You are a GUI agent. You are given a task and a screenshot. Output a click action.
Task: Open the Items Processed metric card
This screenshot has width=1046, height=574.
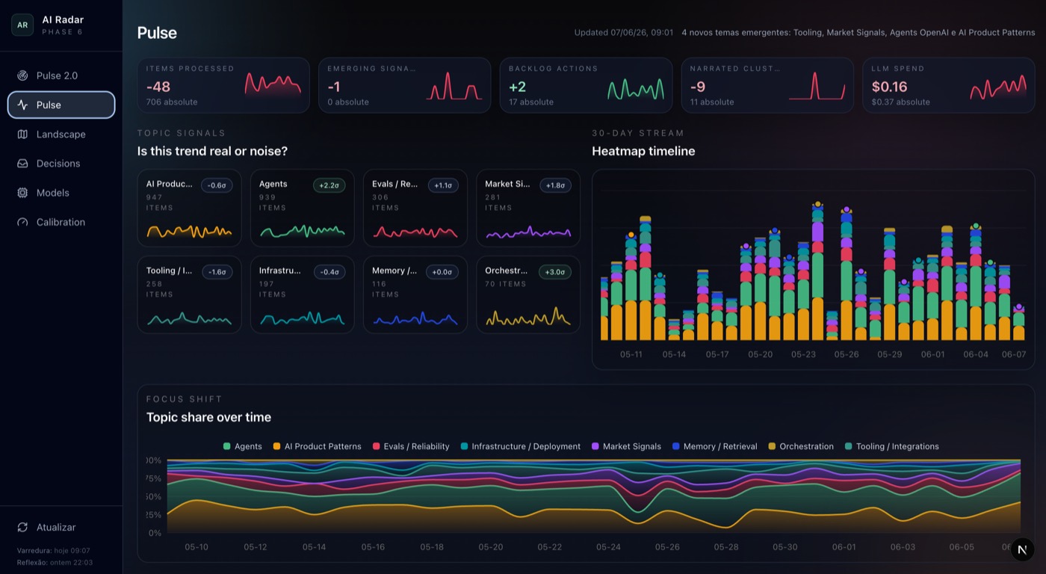tap(223, 85)
